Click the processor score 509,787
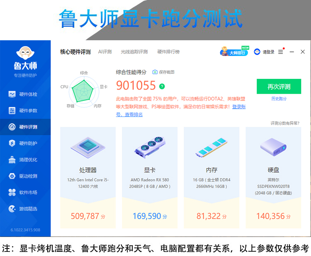The width and height of the screenshot is (311, 256). click(85, 216)
